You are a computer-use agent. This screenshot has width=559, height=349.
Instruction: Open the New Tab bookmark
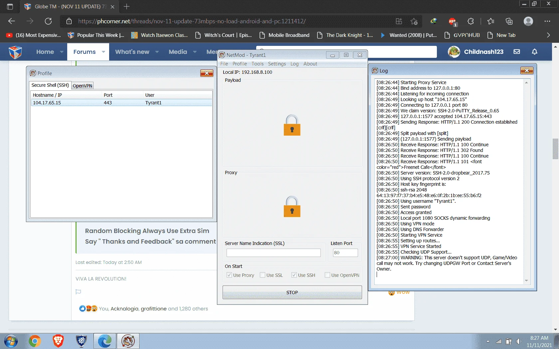[501, 35]
